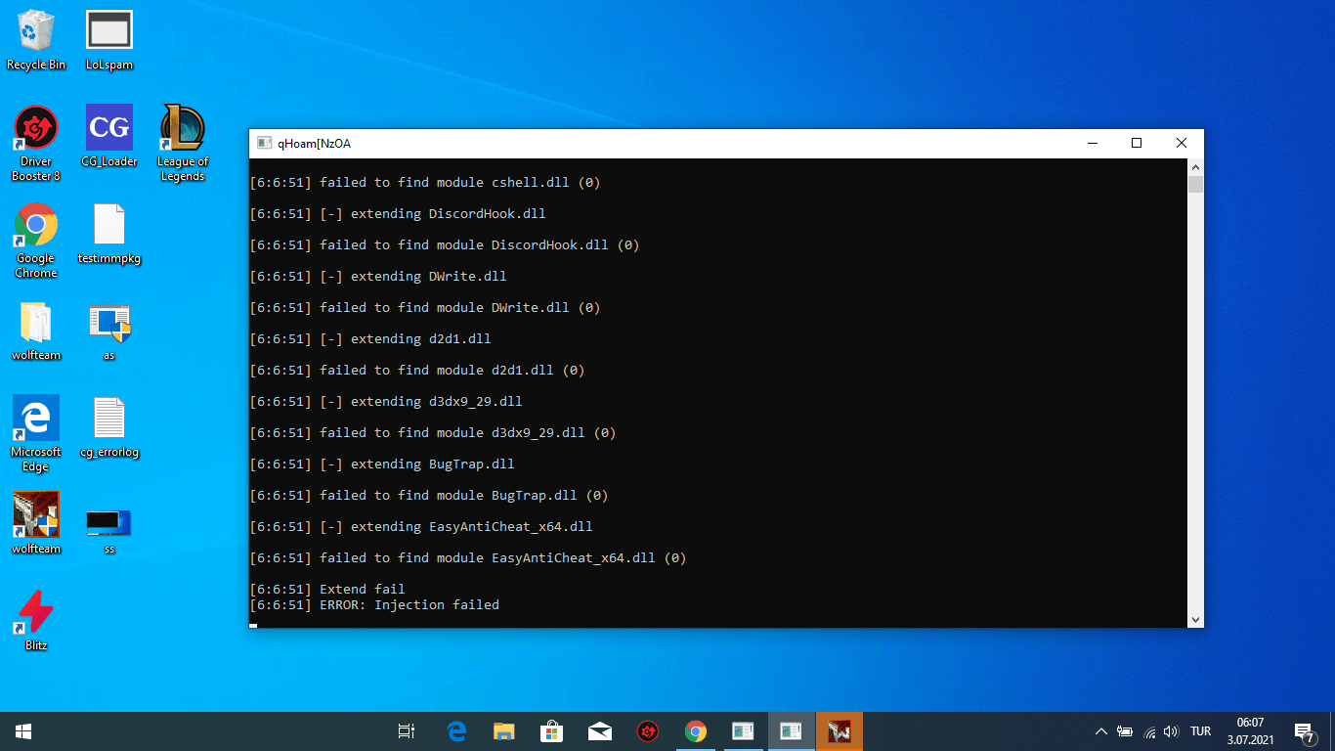The image size is (1335, 751).
Task: Click the console scrollbar up arrow
Action: click(1195, 167)
